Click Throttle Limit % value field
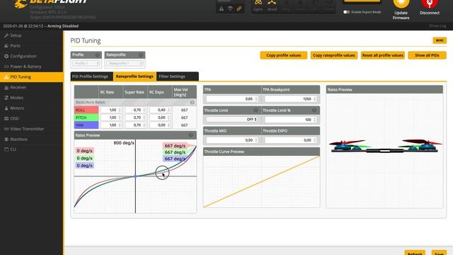Viewport: 453px width, 255px height. click(291, 120)
